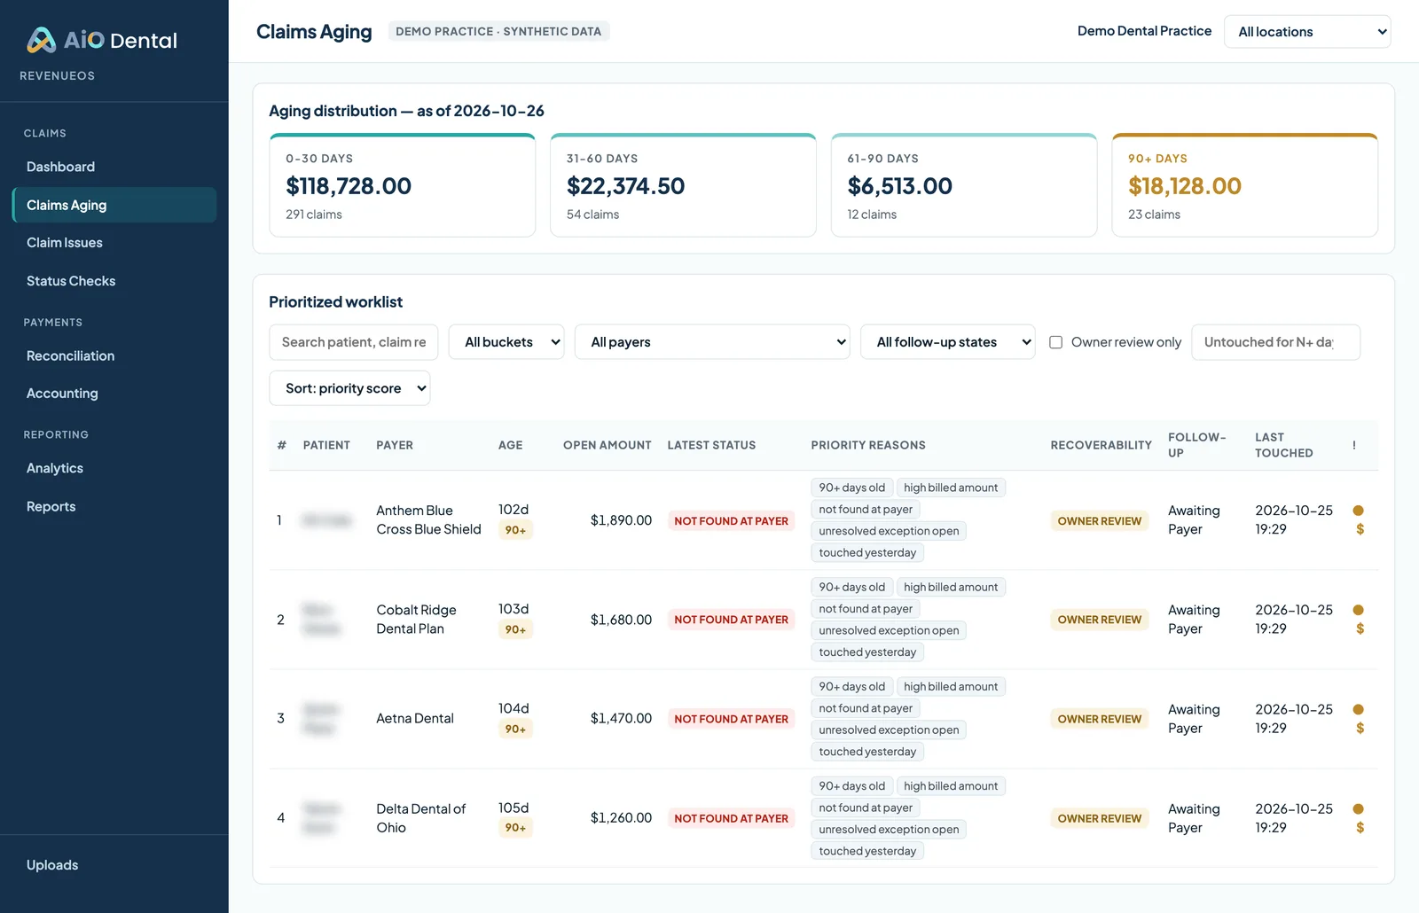Screen dimensions: 1419x913
Task: Open the All follow-up states dropdown
Action: click(x=947, y=342)
